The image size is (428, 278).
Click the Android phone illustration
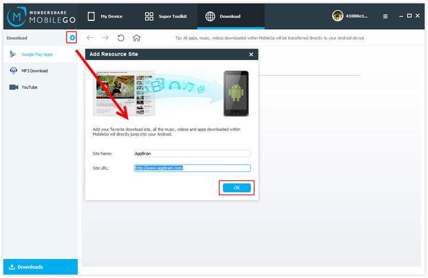[236, 93]
